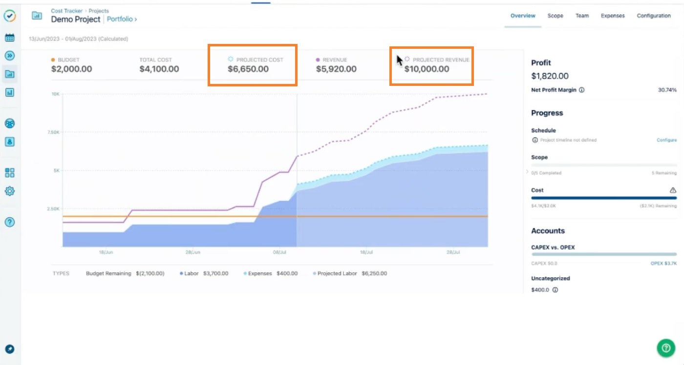Screen dimensions: 684x365
Task: Switch to the Scope tab
Action: [555, 16]
